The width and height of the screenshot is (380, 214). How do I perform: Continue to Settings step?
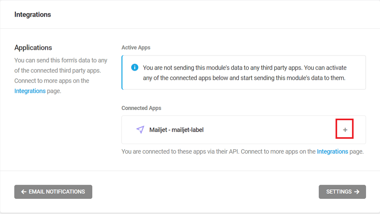click(342, 192)
